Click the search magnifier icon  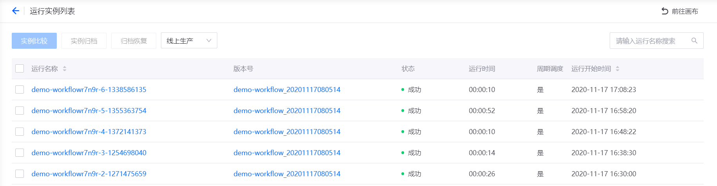694,41
